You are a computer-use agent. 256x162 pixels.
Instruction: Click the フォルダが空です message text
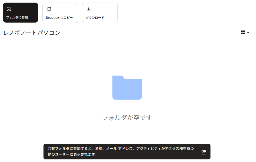[127, 118]
